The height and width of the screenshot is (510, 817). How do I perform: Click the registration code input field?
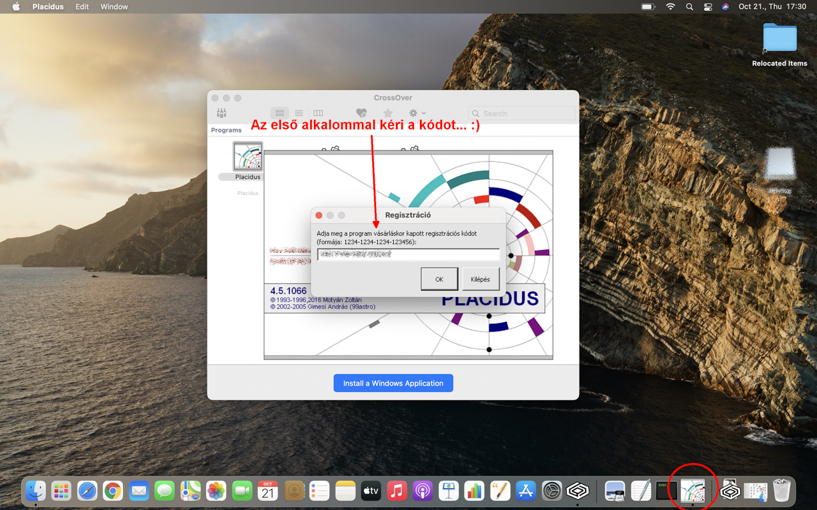coord(408,254)
